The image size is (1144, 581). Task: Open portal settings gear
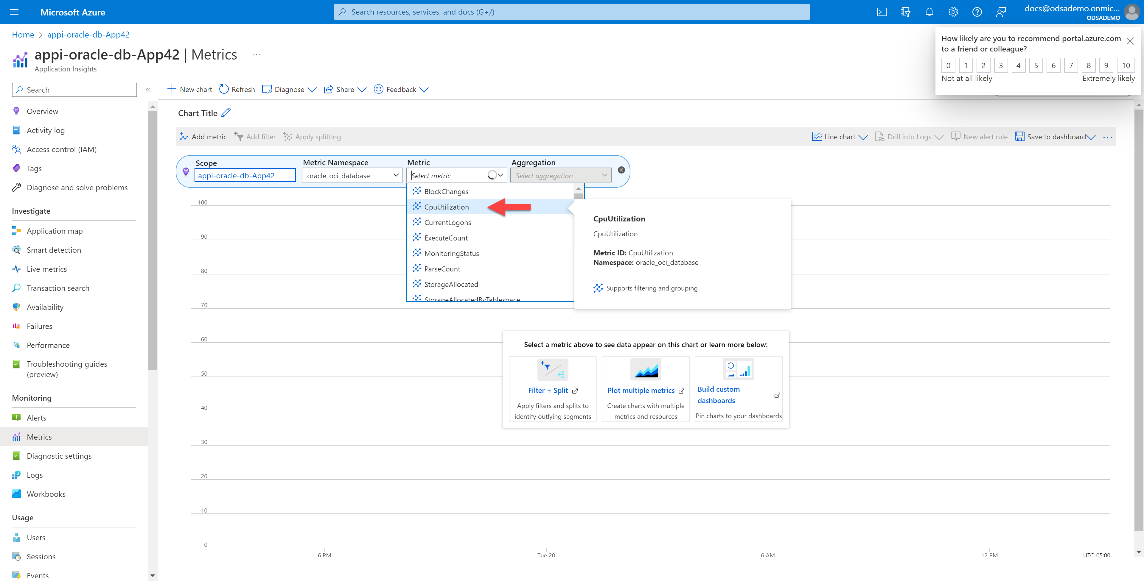(x=953, y=12)
